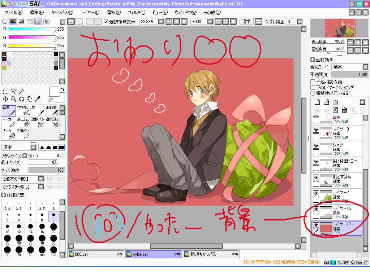Uncheck 選択領域表示 checkbox
The height and width of the screenshot is (277, 370).
[106, 22]
